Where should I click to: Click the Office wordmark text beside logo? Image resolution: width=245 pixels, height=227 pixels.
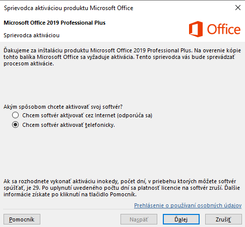coord(224,29)
